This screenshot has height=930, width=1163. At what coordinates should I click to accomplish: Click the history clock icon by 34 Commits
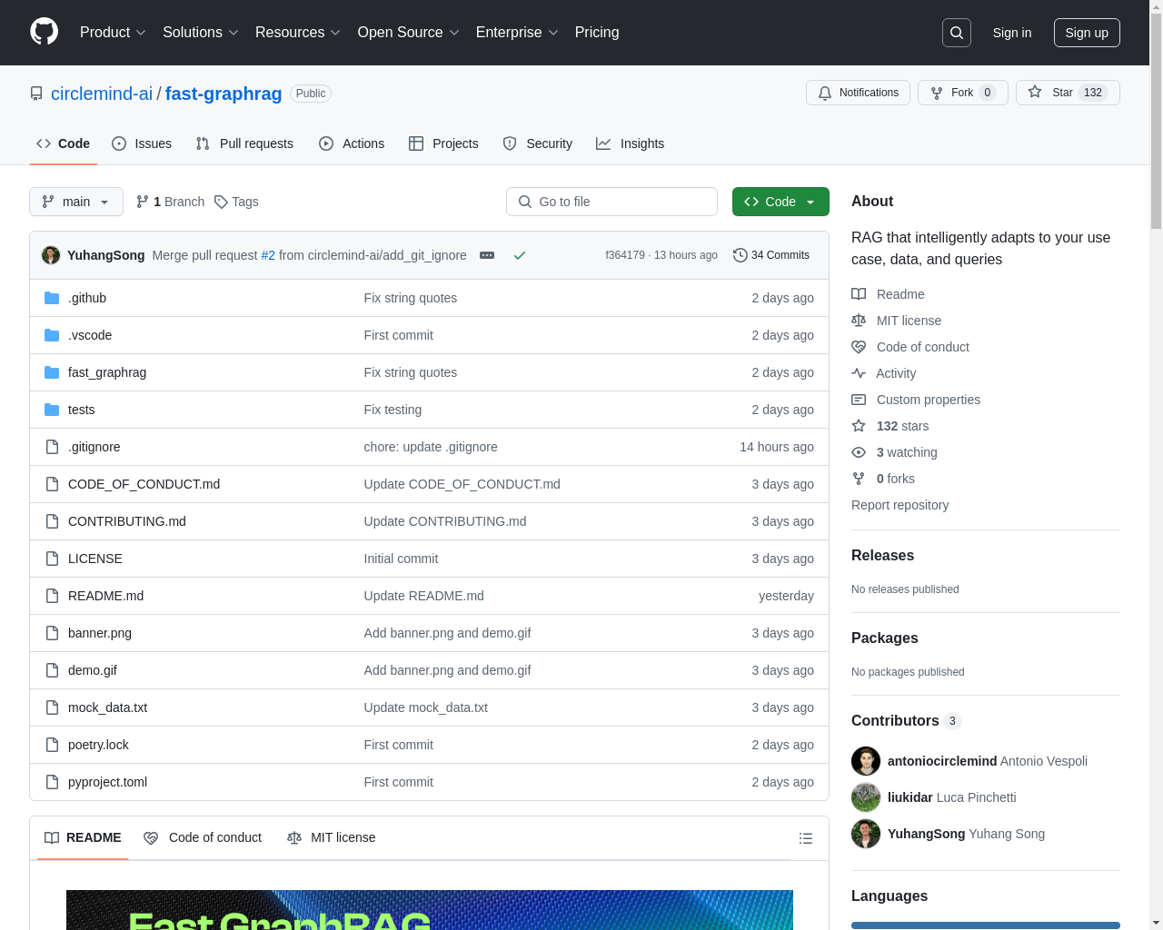click(741, 255)
